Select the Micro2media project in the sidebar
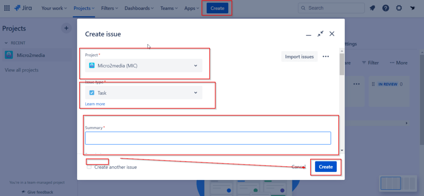Image resolution: width=424 pixels, height=196 pixels. (37, 55)
